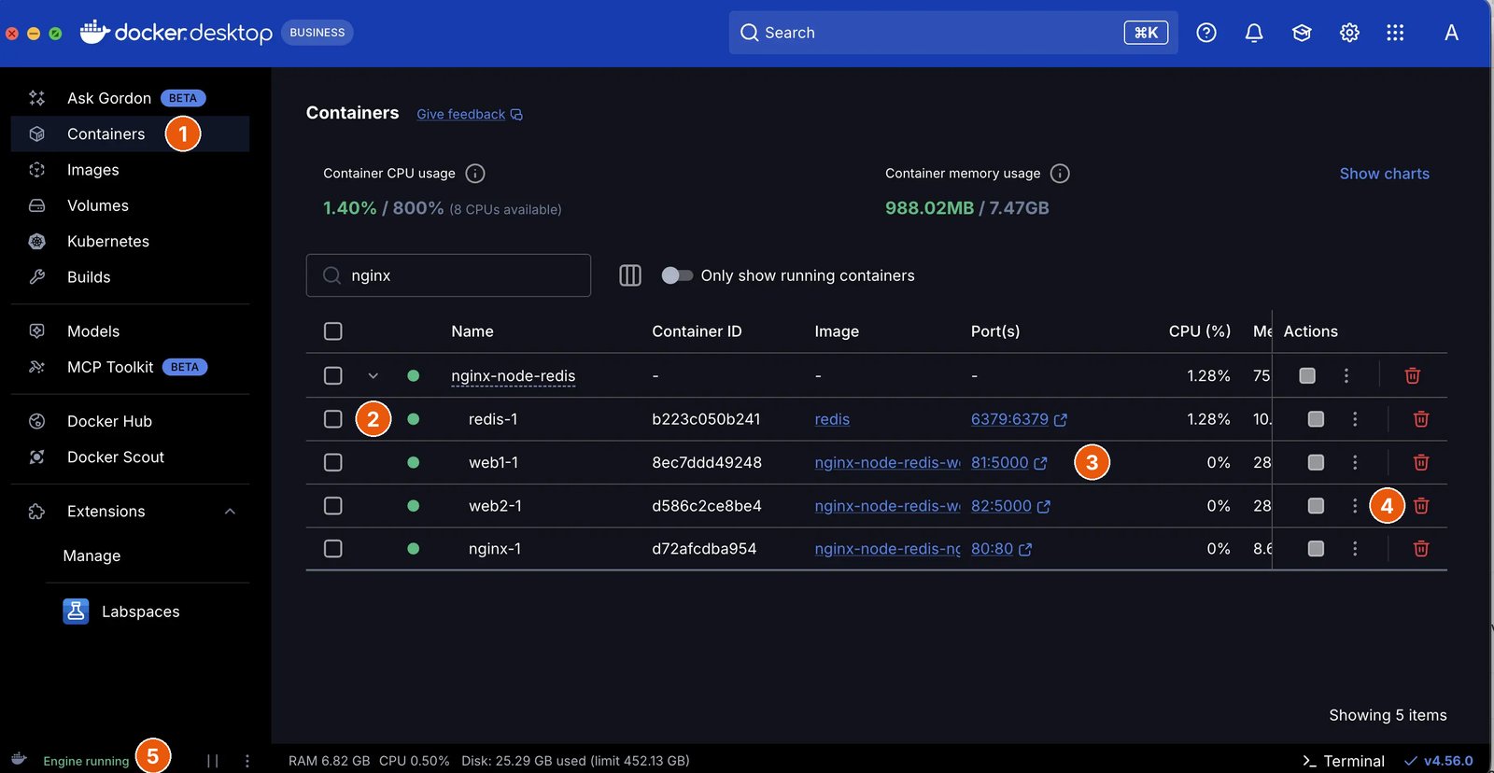Open Docker Desktop settings gear
1494x773 pixels.
click(x=1349, y=33)
